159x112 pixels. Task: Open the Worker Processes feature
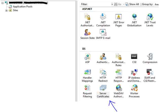pyautogui.click(x=134, y=91)
